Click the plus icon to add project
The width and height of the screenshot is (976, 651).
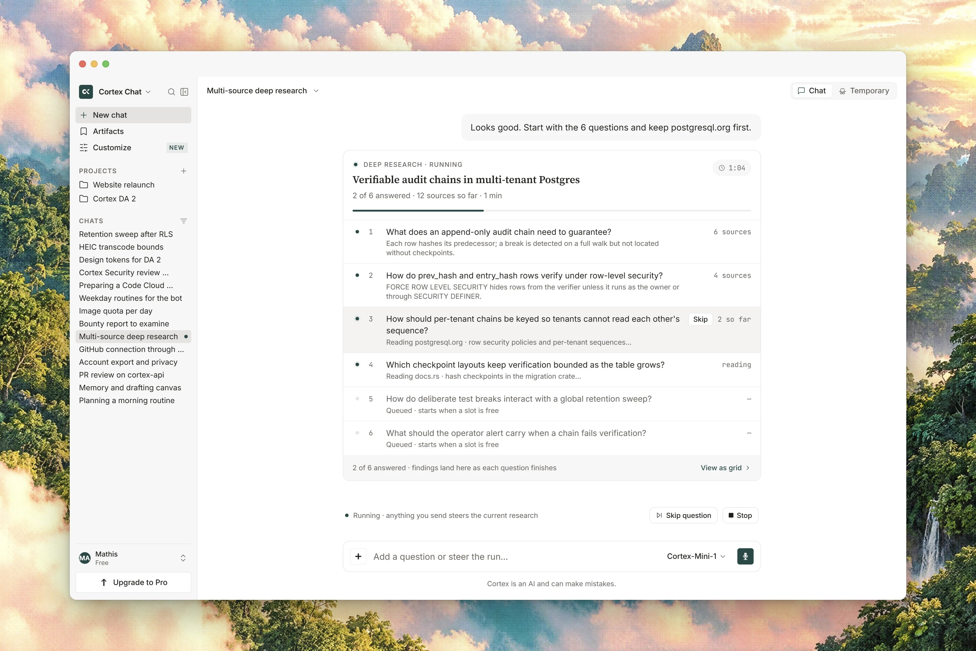click(183, 171)
